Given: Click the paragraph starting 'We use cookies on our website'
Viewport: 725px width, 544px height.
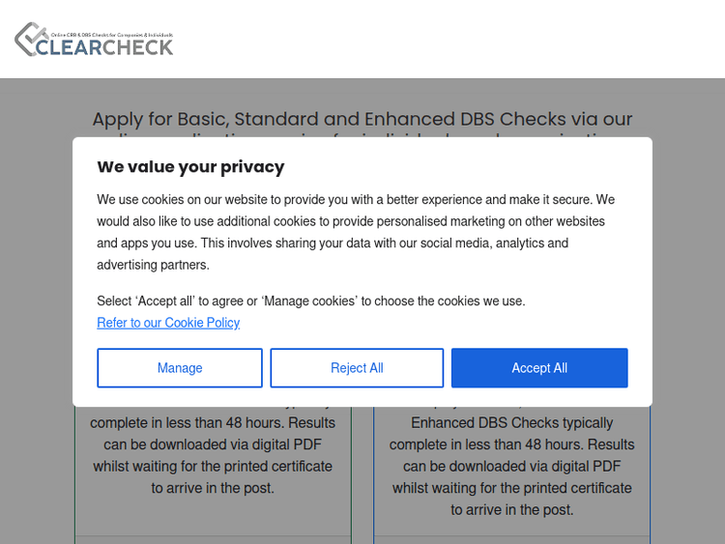Looking at the screenshot, I should 356,232.
